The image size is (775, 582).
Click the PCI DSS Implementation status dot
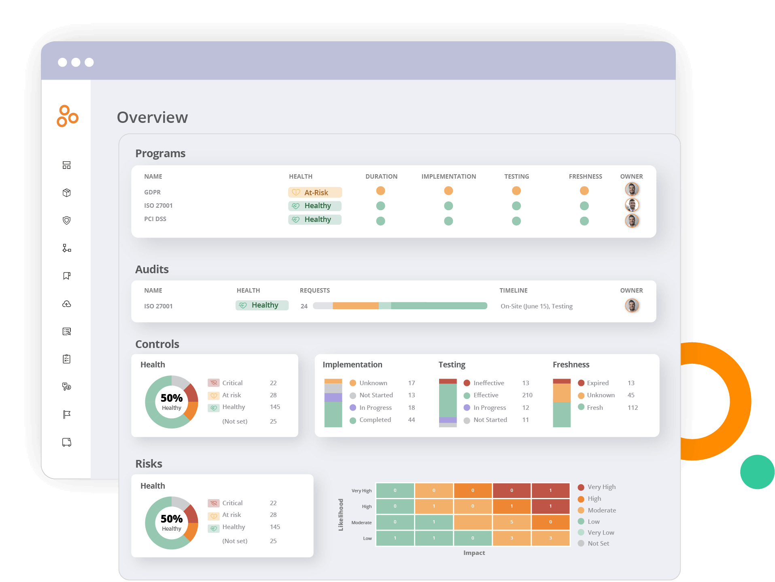click(x=448, y=221)
